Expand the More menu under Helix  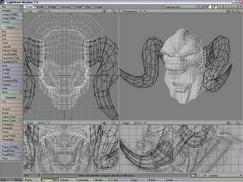[x=11, y=92]
